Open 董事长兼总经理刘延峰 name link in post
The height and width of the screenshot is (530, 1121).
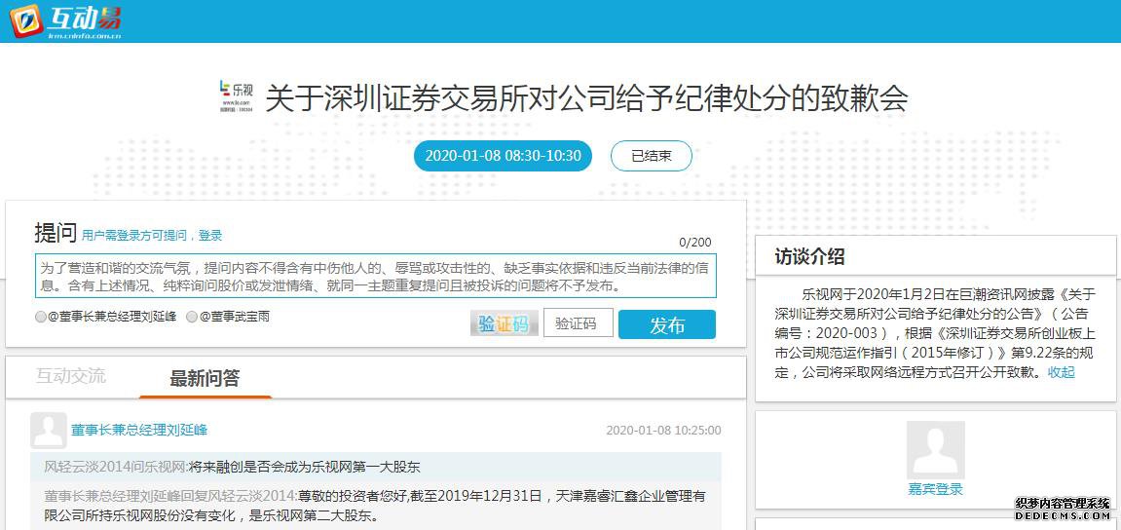click(139, 430)
